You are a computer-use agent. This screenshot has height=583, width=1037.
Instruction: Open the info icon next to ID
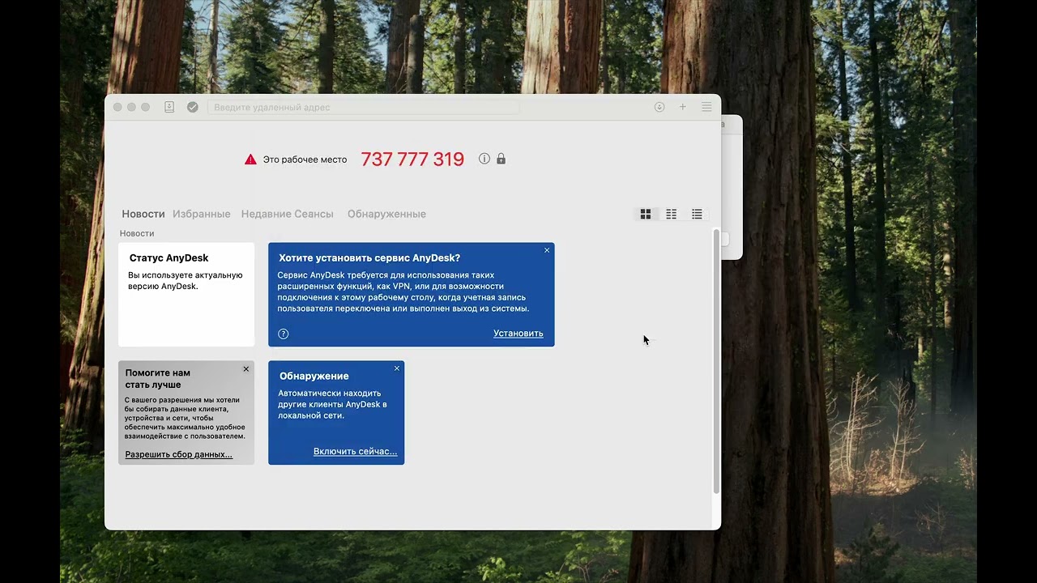click(484, 159)
